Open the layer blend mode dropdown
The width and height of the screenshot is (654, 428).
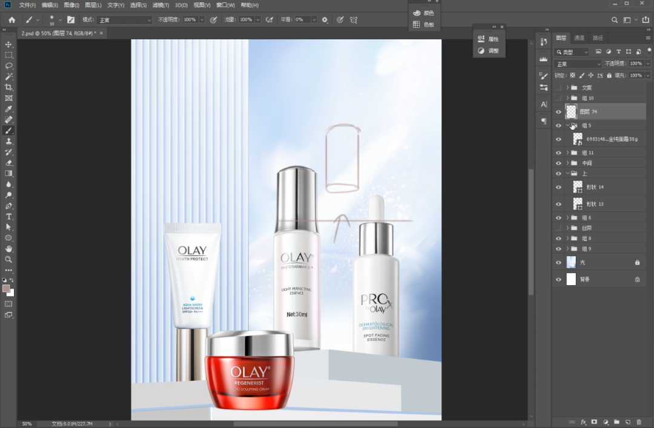click(x=578, y=64)
